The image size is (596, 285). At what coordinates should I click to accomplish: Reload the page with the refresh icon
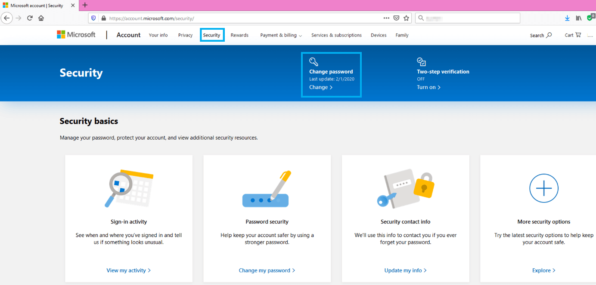coord(30,18)
